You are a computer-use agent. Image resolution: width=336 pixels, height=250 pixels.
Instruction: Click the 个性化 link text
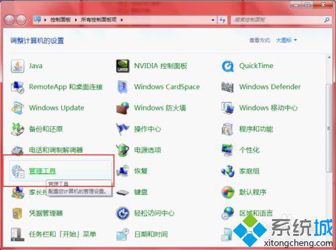[x=249, y=150]
